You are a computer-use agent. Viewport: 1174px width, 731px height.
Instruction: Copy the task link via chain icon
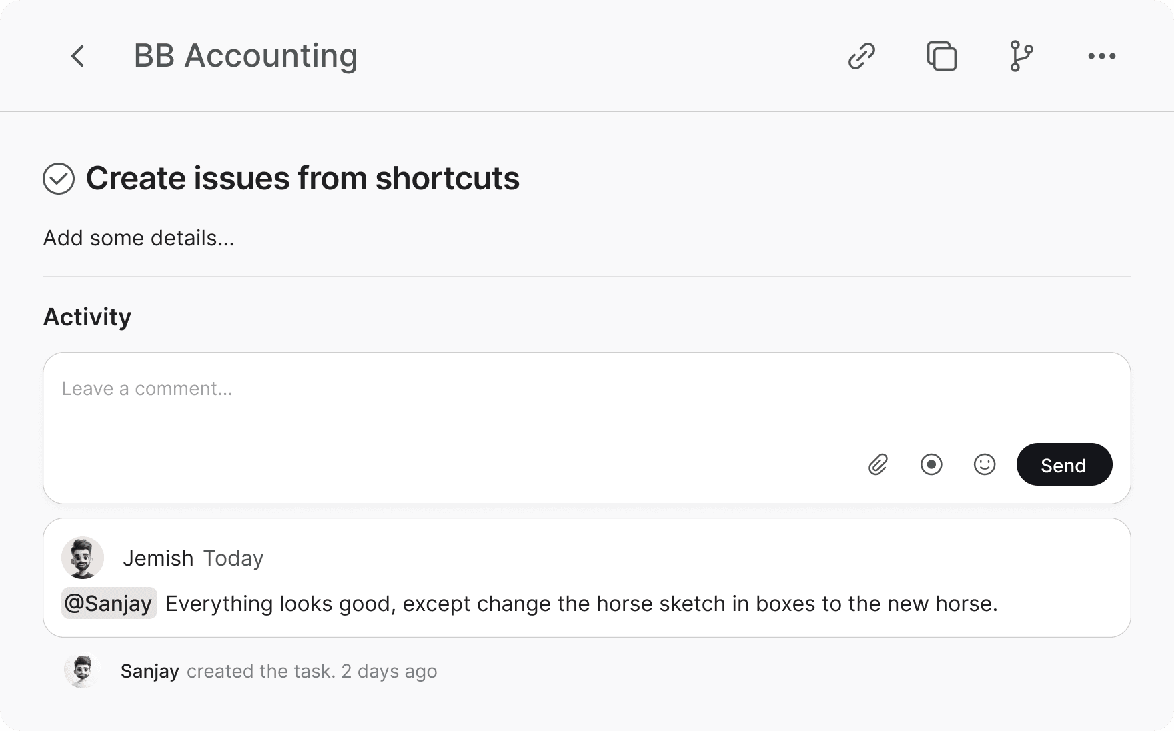click(861, 56)
